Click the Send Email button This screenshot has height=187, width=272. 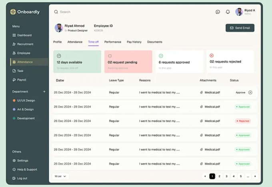(x=240, y=28)
